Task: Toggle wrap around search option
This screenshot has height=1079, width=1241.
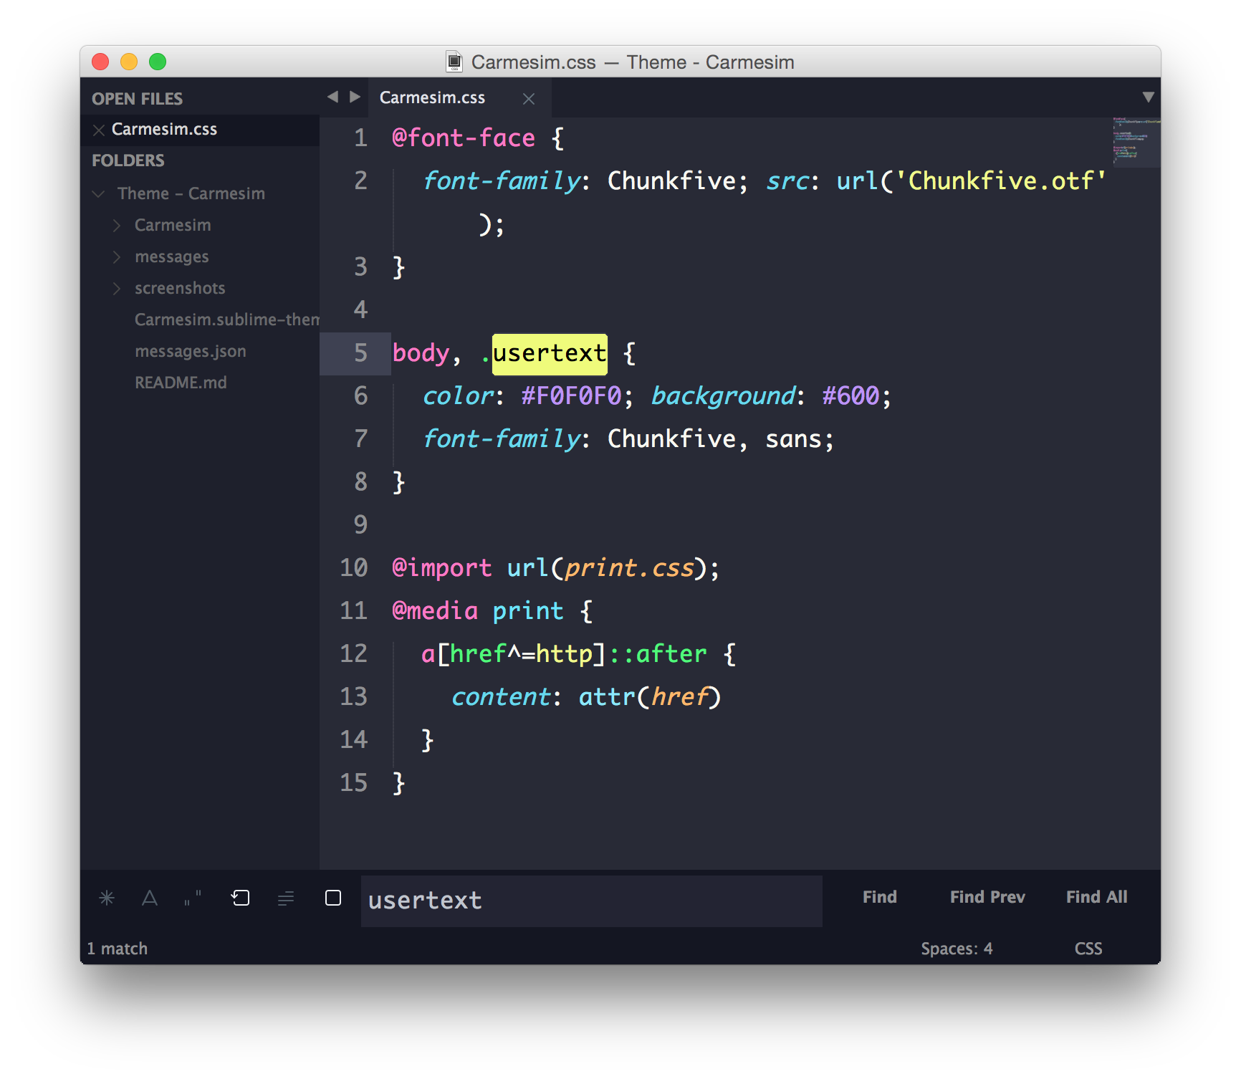Action: point(241,898)
